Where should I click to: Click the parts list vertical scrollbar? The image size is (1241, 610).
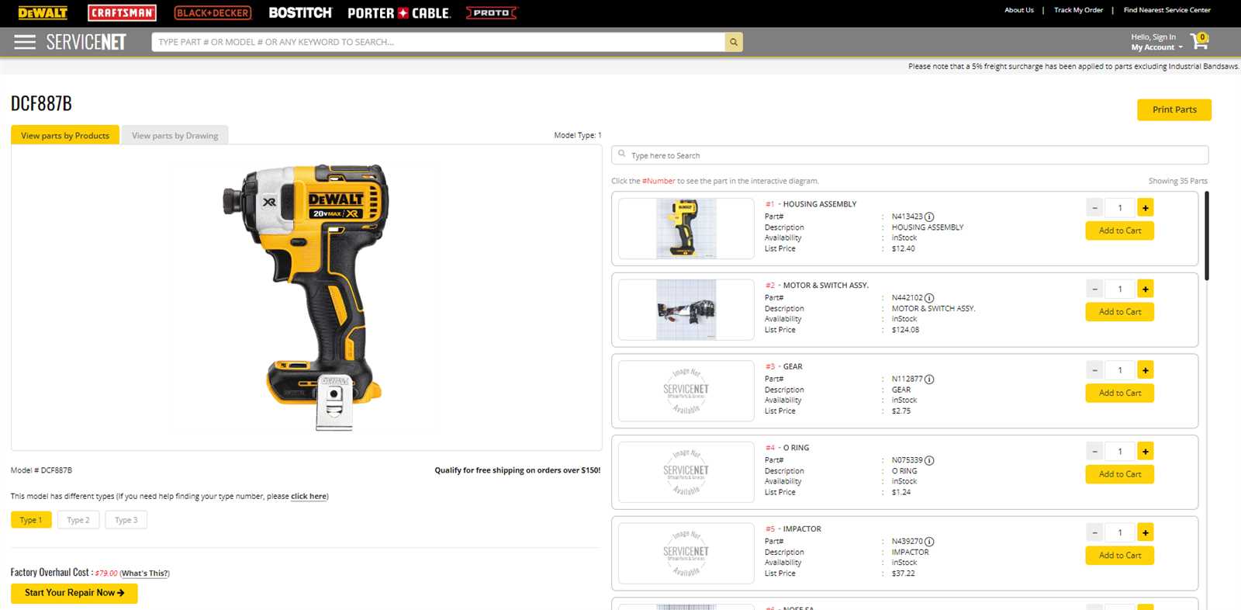point(1206,236)
